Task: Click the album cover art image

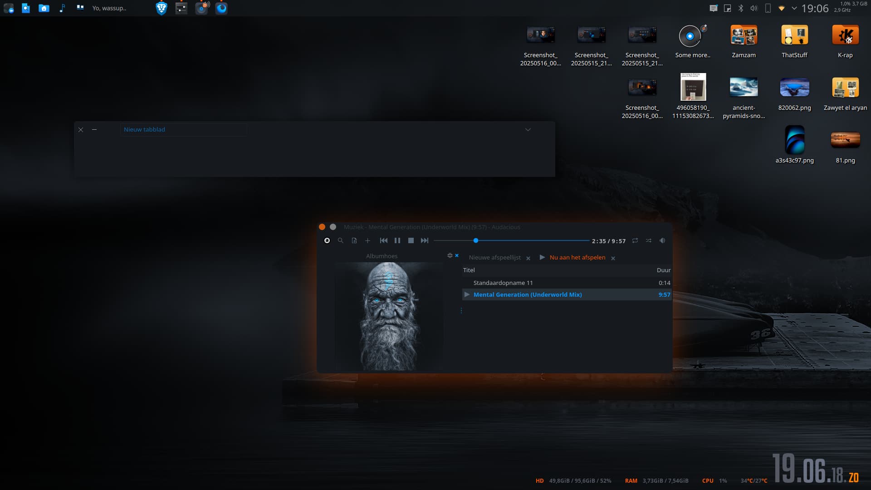Action: pyautogui.click(x=389, y=316)
